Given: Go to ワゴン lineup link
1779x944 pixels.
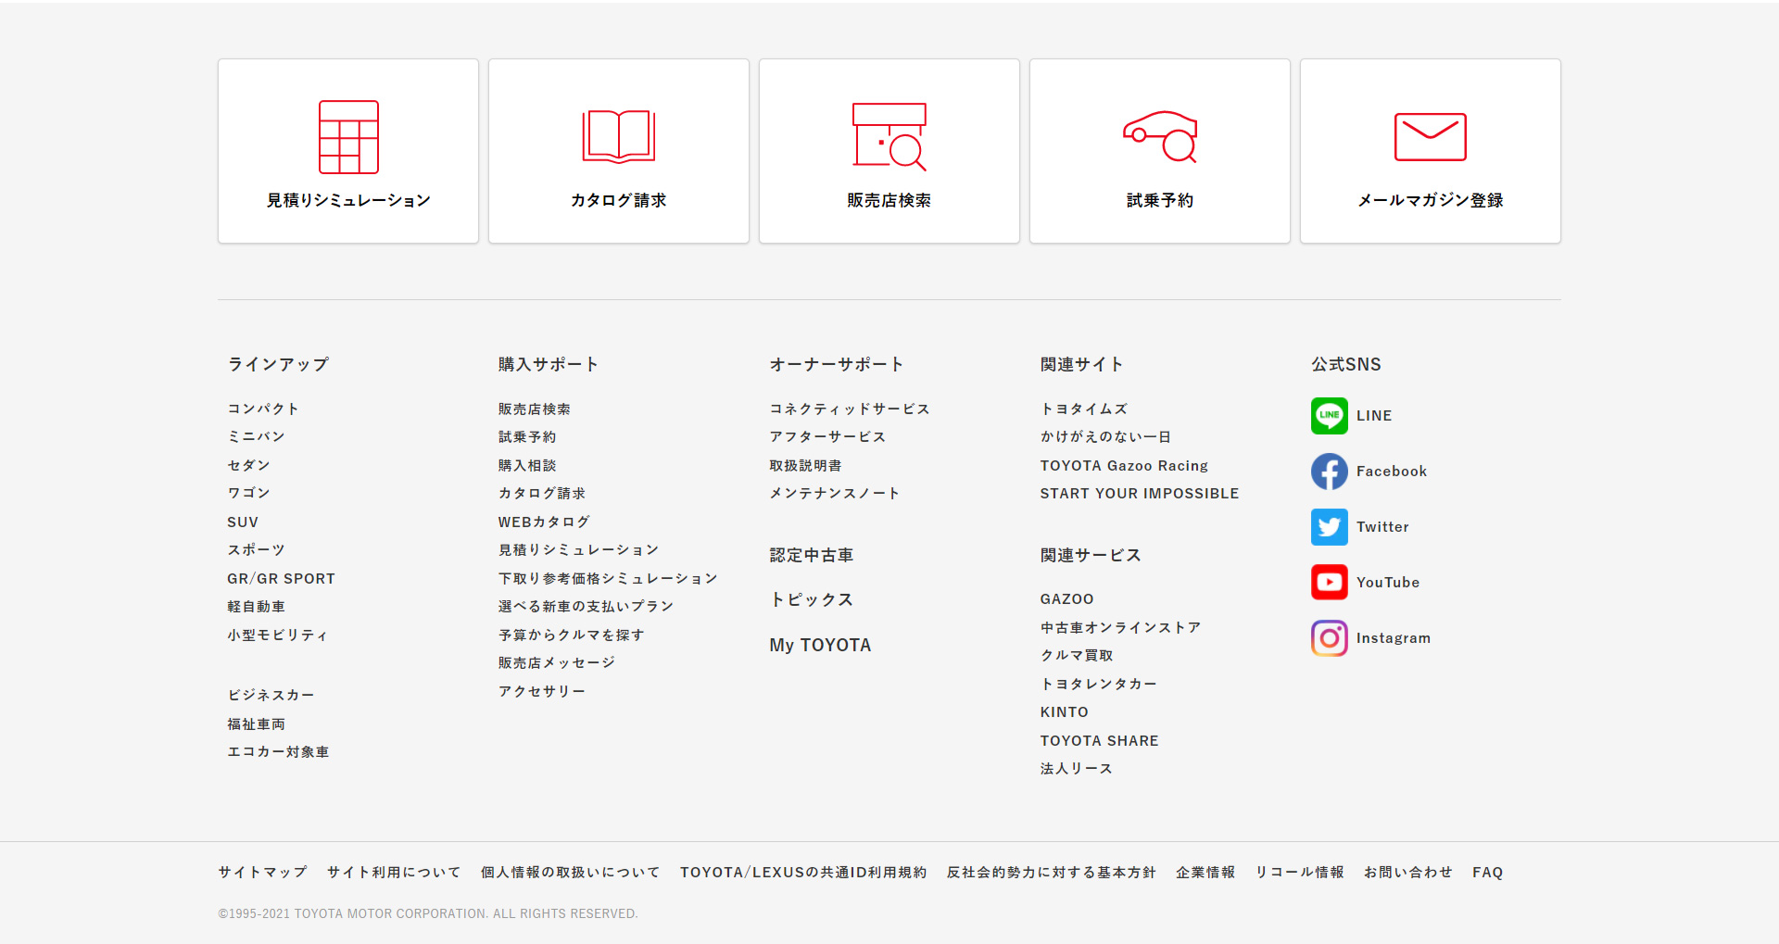Looking at the screenshot, I should pos(249,493).
